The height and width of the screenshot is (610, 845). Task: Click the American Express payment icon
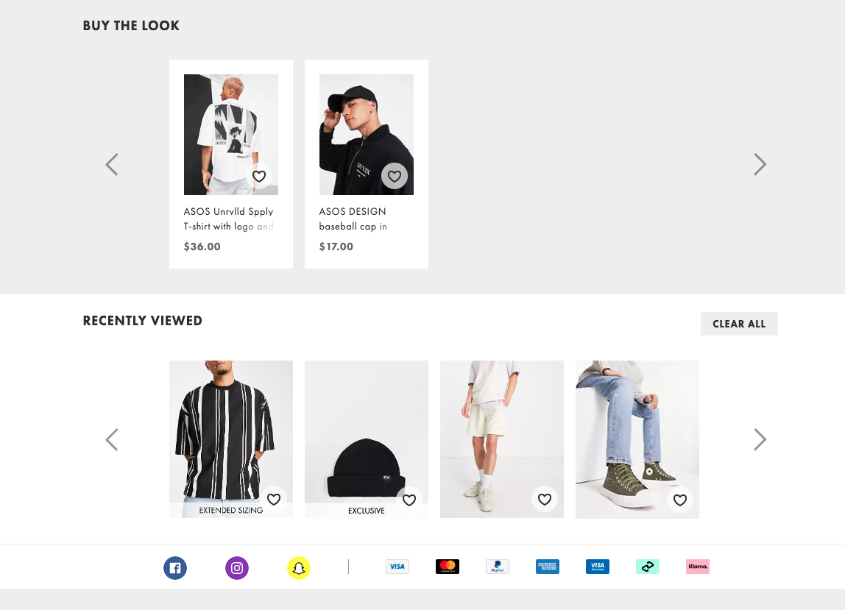[548, 567]
